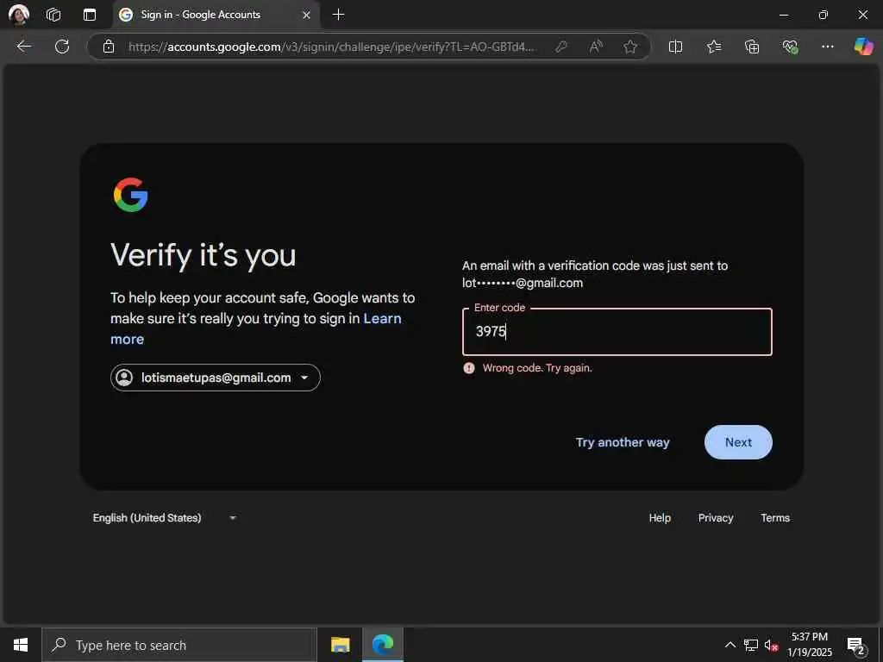
Task: Select the Sign in - Google Accounts tab
Action: (216, 15)
